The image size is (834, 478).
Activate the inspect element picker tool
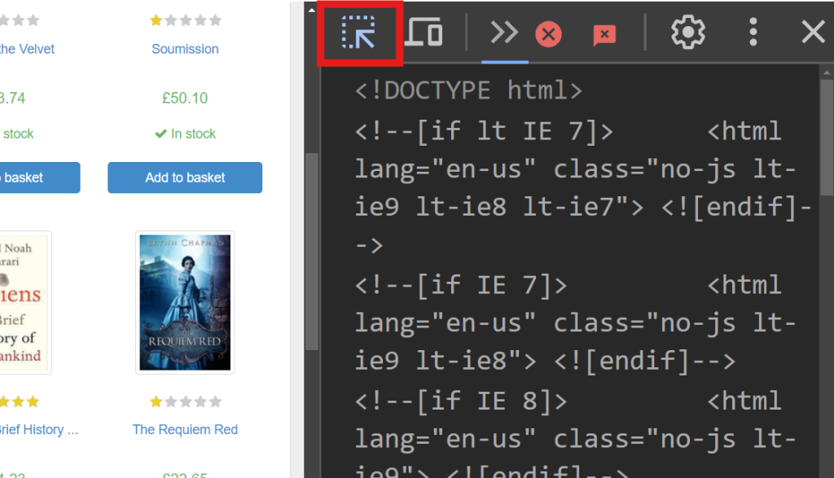coord(358,33)
